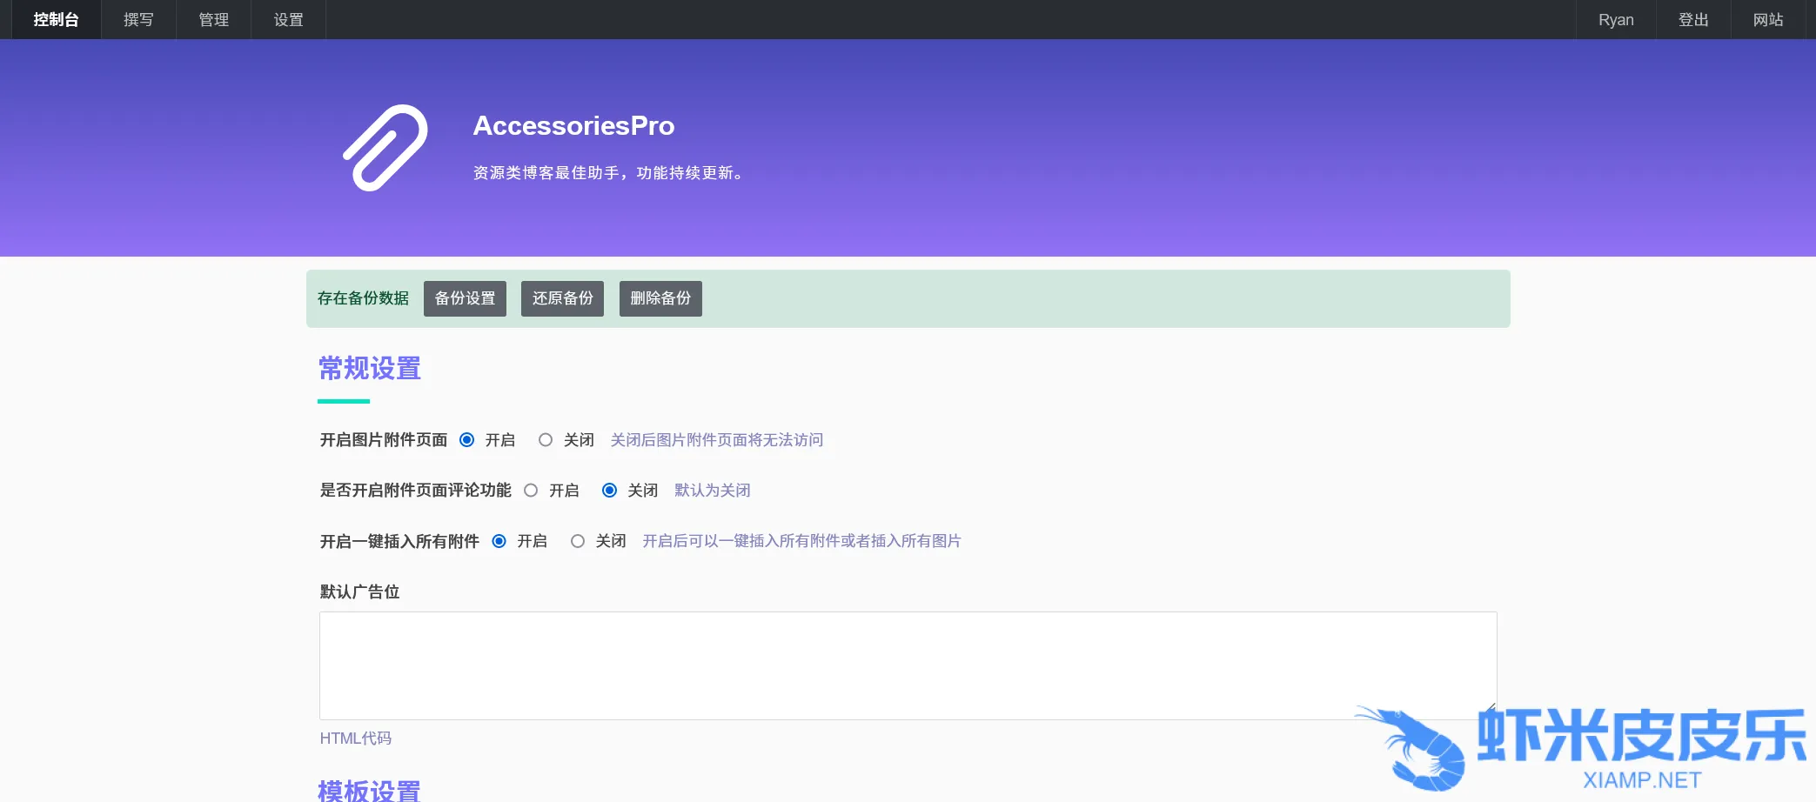
Task: Open the 控制台 menu
Action: tap(56, 19)
